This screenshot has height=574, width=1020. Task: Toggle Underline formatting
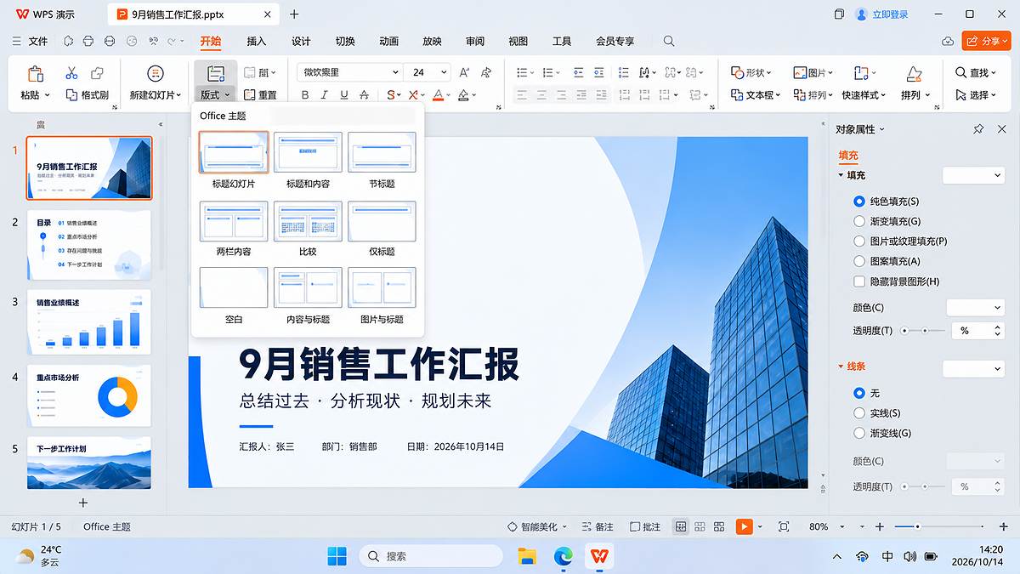[344, 95]
